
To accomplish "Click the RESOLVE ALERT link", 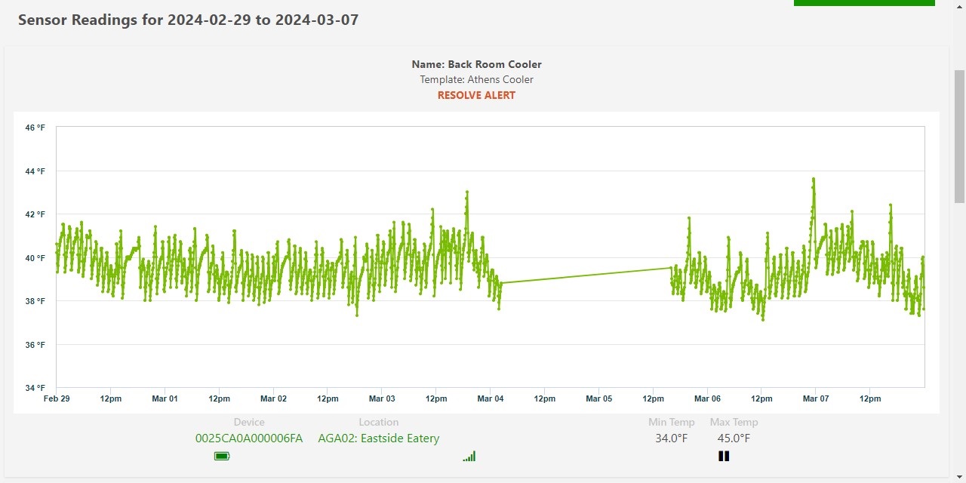I will [x=476, y=96].
